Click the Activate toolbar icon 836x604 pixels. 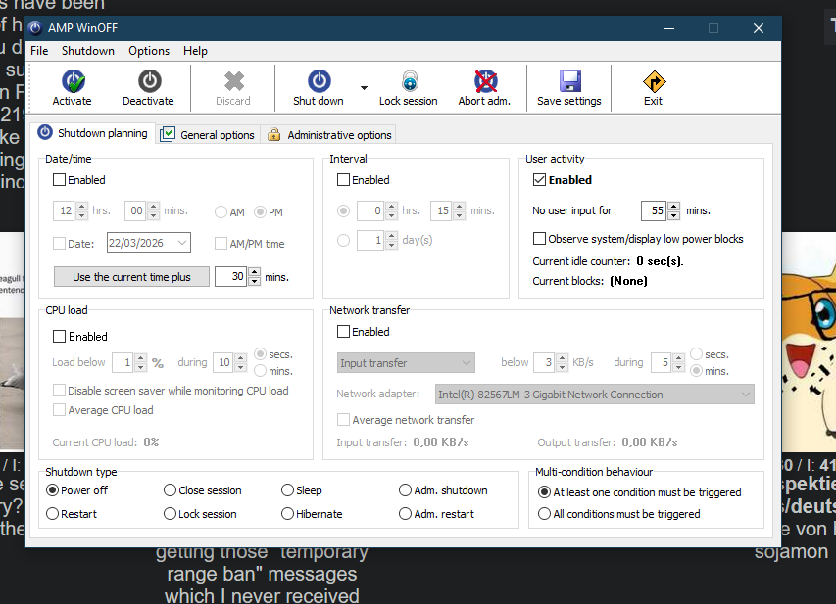(74, 81)
